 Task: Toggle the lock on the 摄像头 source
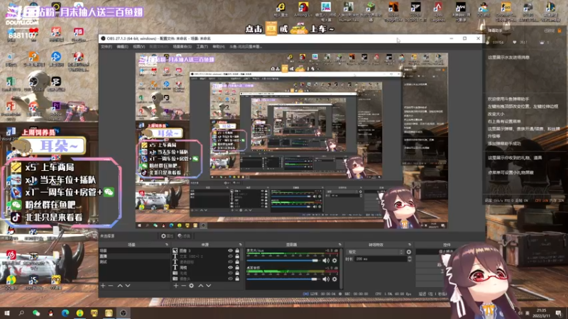click(237, 279)
